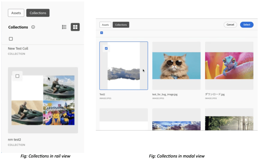Image resolution: width=260 pixels, height=160 pixels.
Task: Uncheck the Test2 asset checkbox
Action: click(106, 48)
